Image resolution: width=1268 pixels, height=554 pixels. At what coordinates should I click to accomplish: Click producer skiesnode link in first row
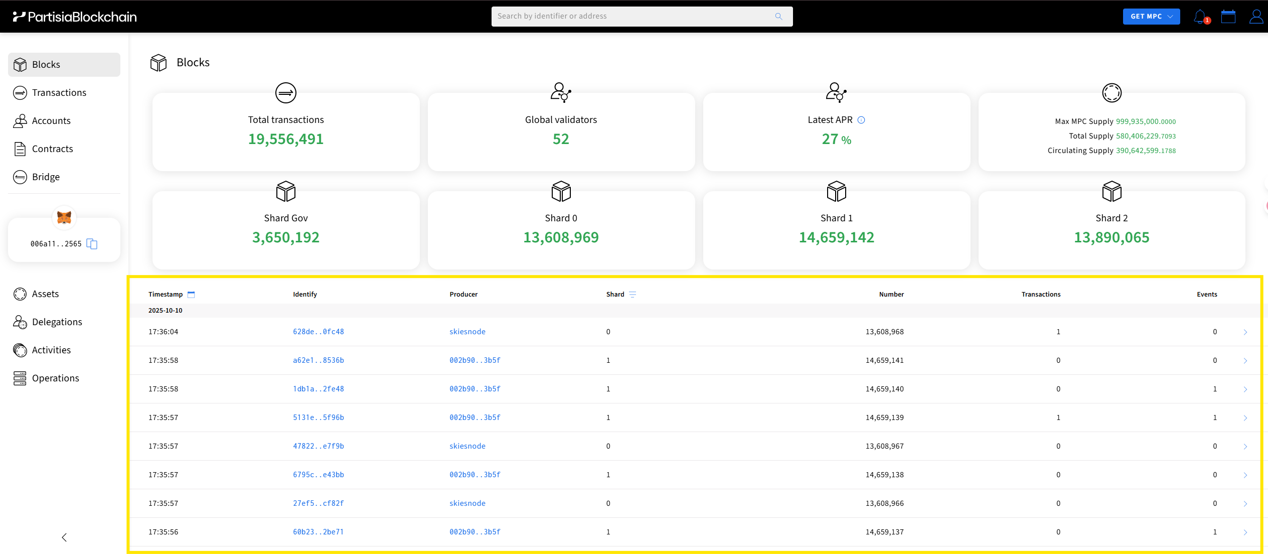pyautogui.click(x=467, y=332)
